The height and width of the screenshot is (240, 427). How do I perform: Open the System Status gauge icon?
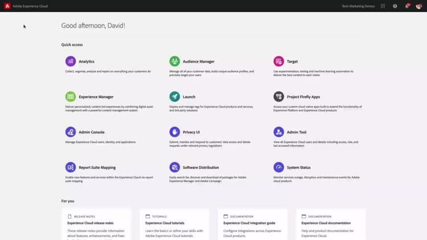[278, 167]
